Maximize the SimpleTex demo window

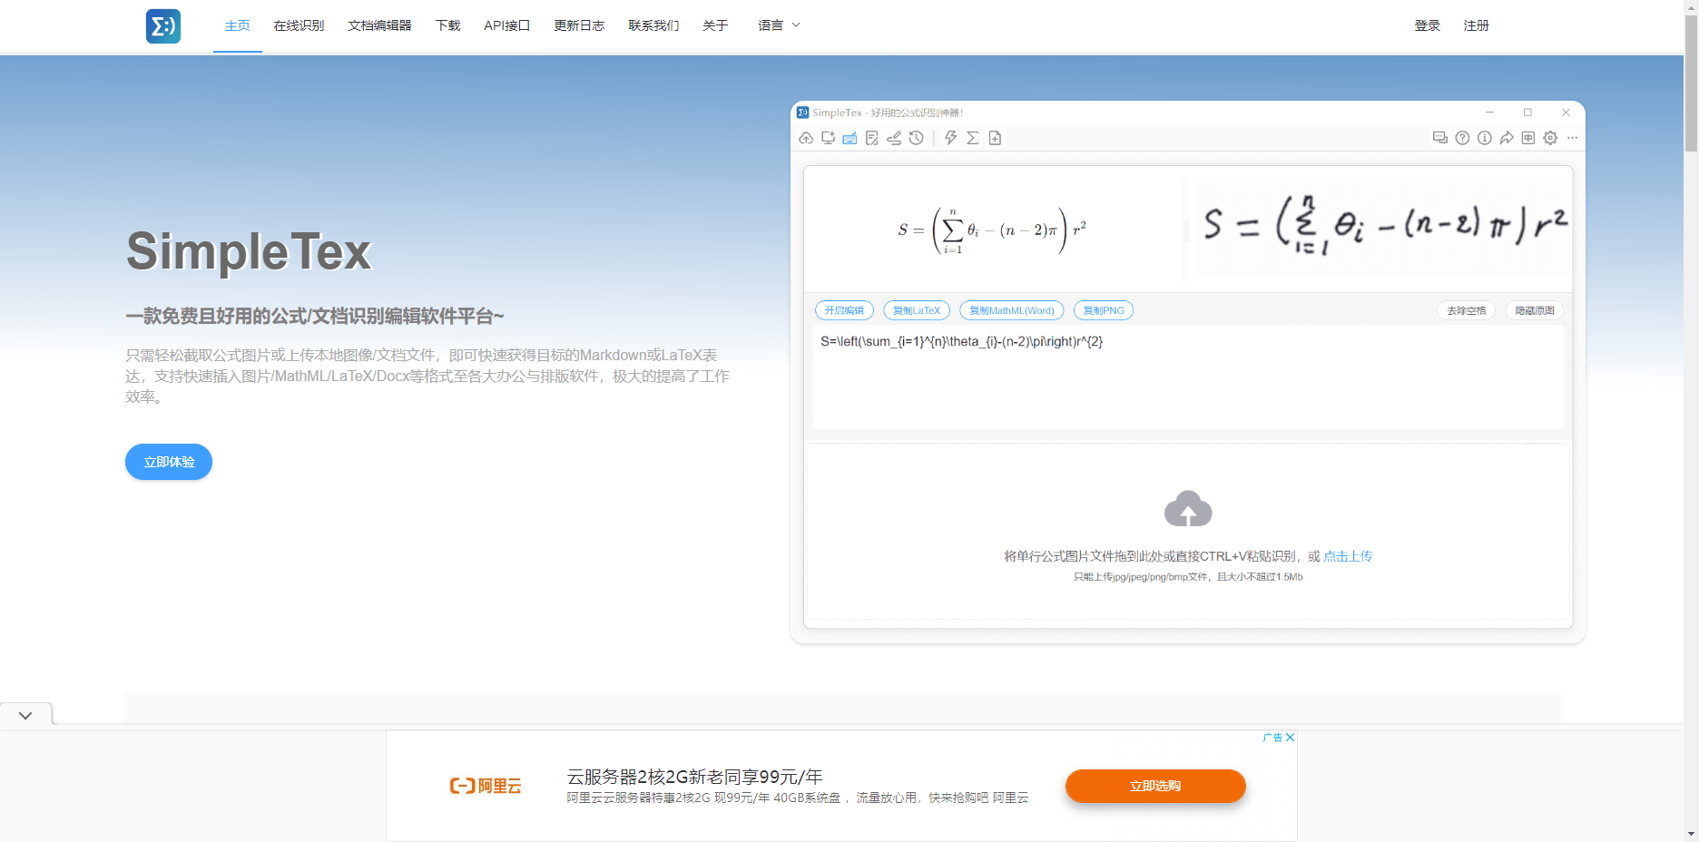(1527, 113)
